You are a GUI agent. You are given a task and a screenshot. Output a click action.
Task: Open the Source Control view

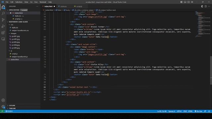click(3, 20)
